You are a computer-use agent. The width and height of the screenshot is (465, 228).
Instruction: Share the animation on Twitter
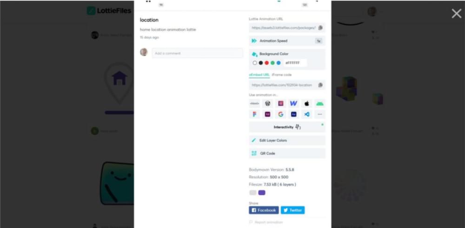pos(292,210)
